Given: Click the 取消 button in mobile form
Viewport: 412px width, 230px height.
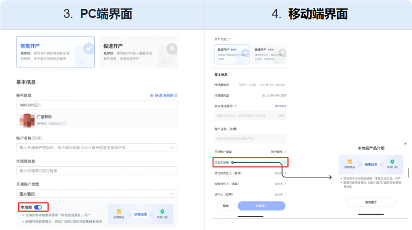Looking at the screenshot, I should pyautogui.click(x=226, y=206).
